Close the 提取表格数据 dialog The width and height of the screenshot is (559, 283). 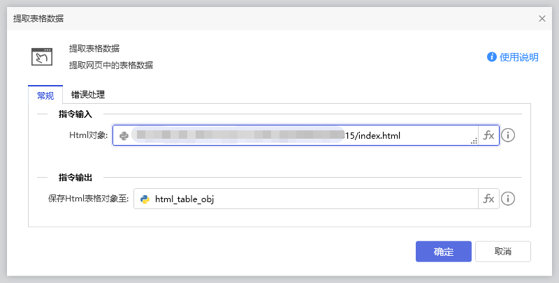pos(542,19)
